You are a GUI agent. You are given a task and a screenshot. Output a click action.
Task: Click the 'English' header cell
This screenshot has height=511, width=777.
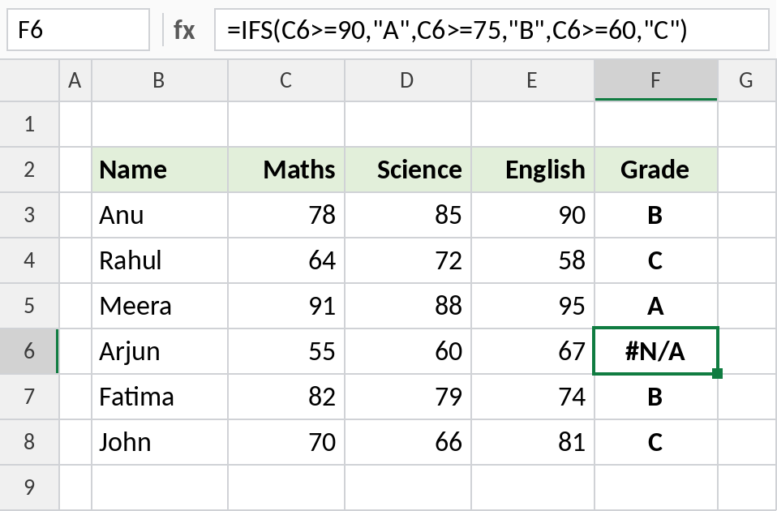pos(533,170)
